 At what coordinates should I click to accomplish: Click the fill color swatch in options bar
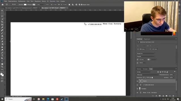pos(25,4)
